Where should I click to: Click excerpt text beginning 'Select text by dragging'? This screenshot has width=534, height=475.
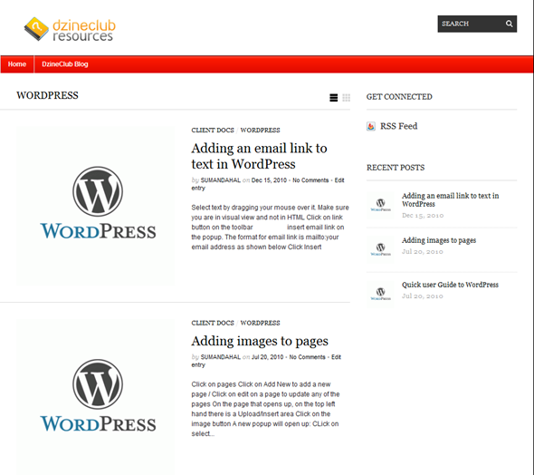pyautogui.click(x=270, y=228)
